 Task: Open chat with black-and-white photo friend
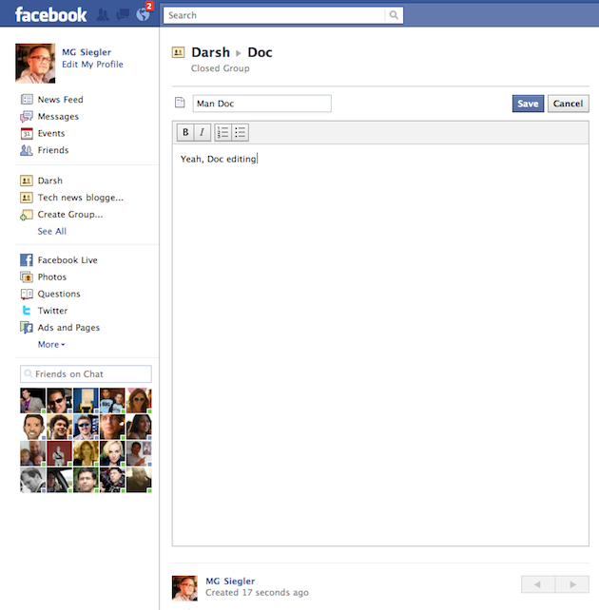pyautogui.click(x=32, y=480)
